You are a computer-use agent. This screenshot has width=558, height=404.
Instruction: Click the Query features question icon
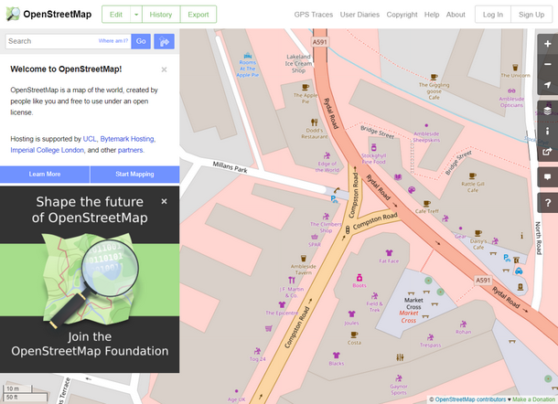tap(547, 203)
